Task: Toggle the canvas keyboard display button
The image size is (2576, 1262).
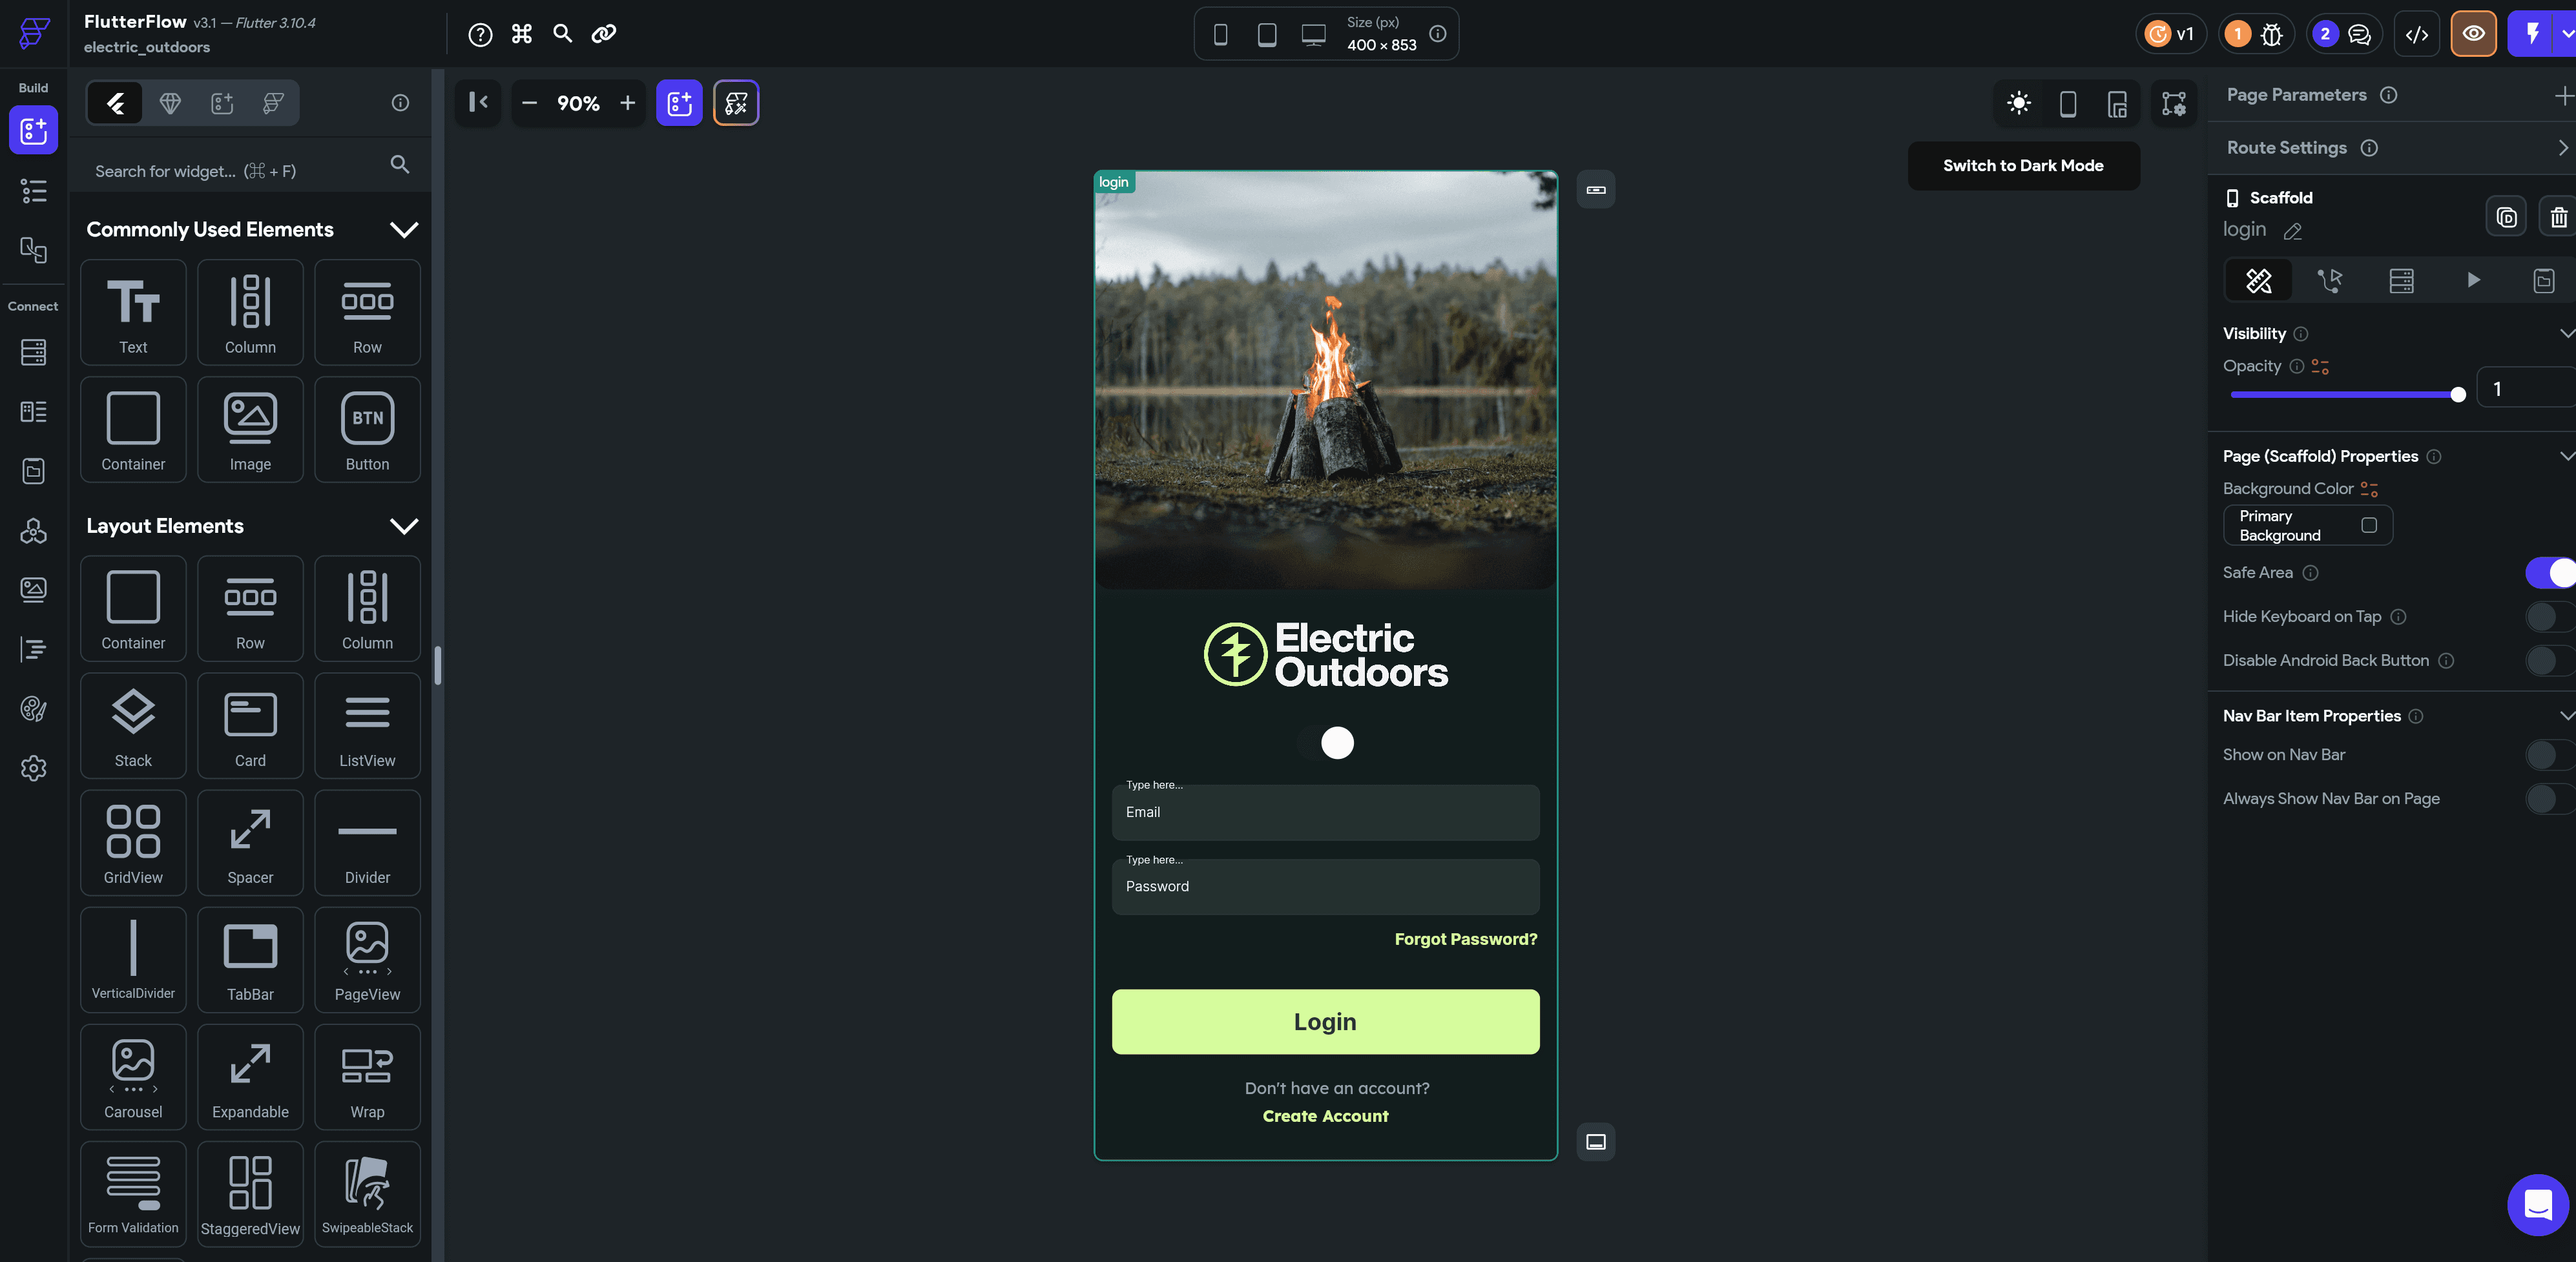Action: pyautogui.click(x=1596, y=1142)
